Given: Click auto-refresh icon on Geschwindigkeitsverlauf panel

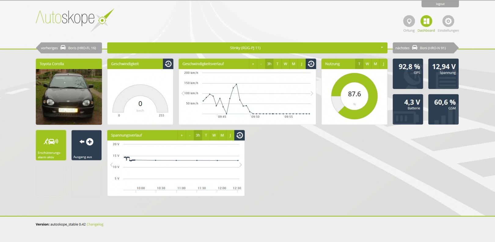Looking at the screenshot, I should tap(311, 64).
